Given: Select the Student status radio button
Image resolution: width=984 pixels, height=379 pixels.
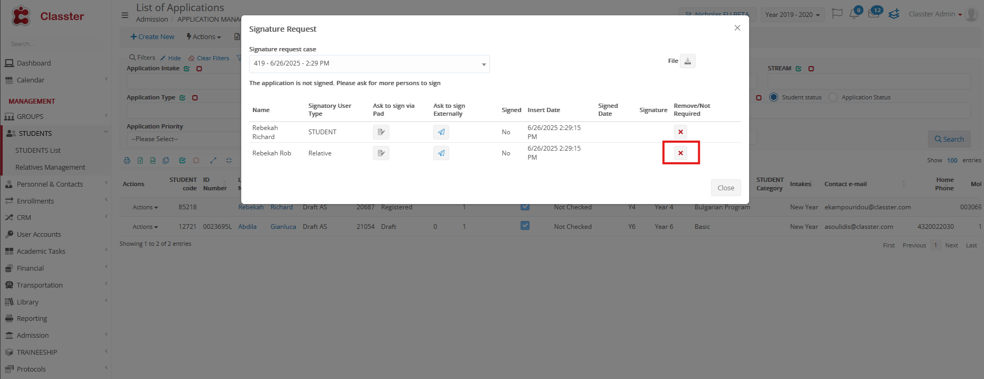Looking at the screenshot, I should tap(774, 97).
